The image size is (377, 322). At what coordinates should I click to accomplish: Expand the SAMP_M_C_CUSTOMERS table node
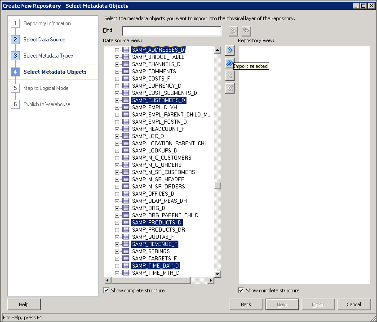tap(117, 158)
